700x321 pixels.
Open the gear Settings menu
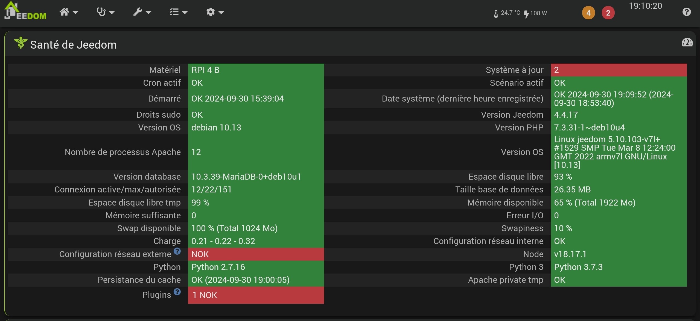(211, 12)
